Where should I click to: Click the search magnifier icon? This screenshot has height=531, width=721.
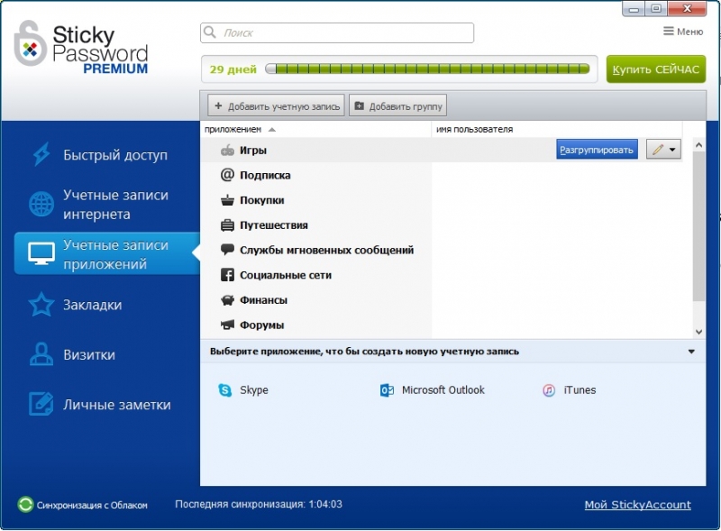click(x=210, y=32)
